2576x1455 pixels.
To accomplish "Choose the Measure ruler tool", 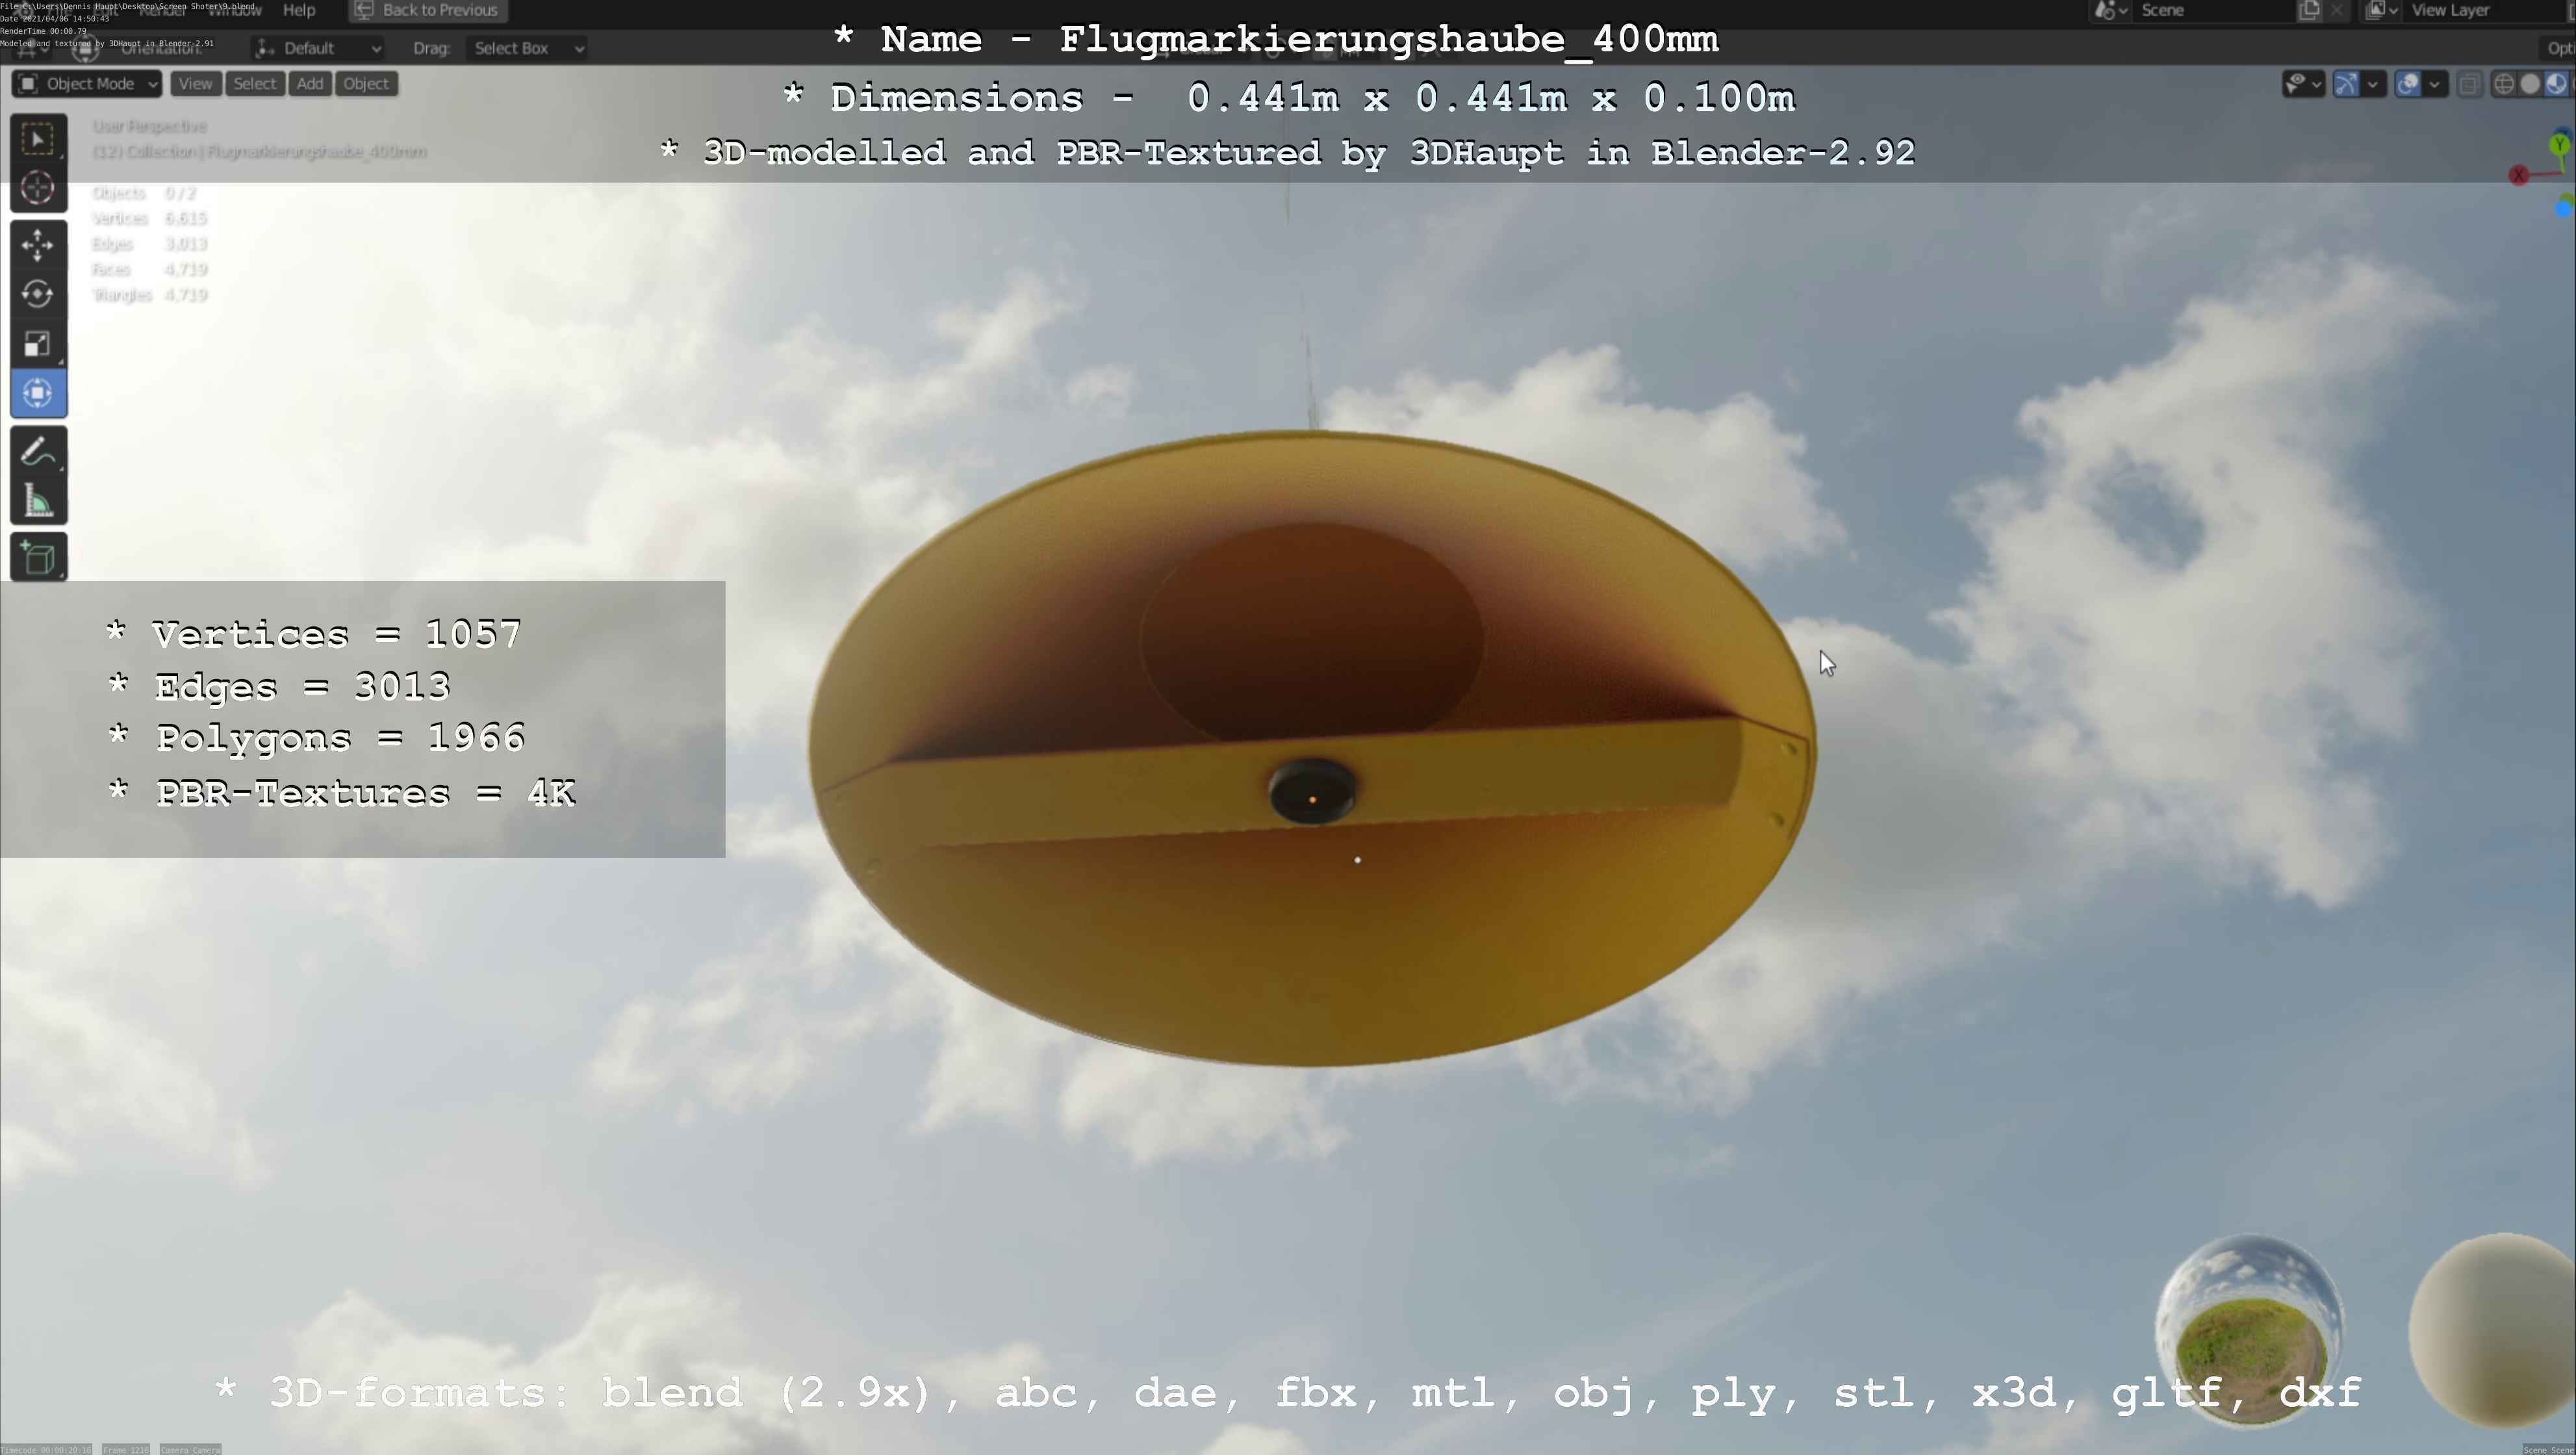I will [x=38, y=500].
